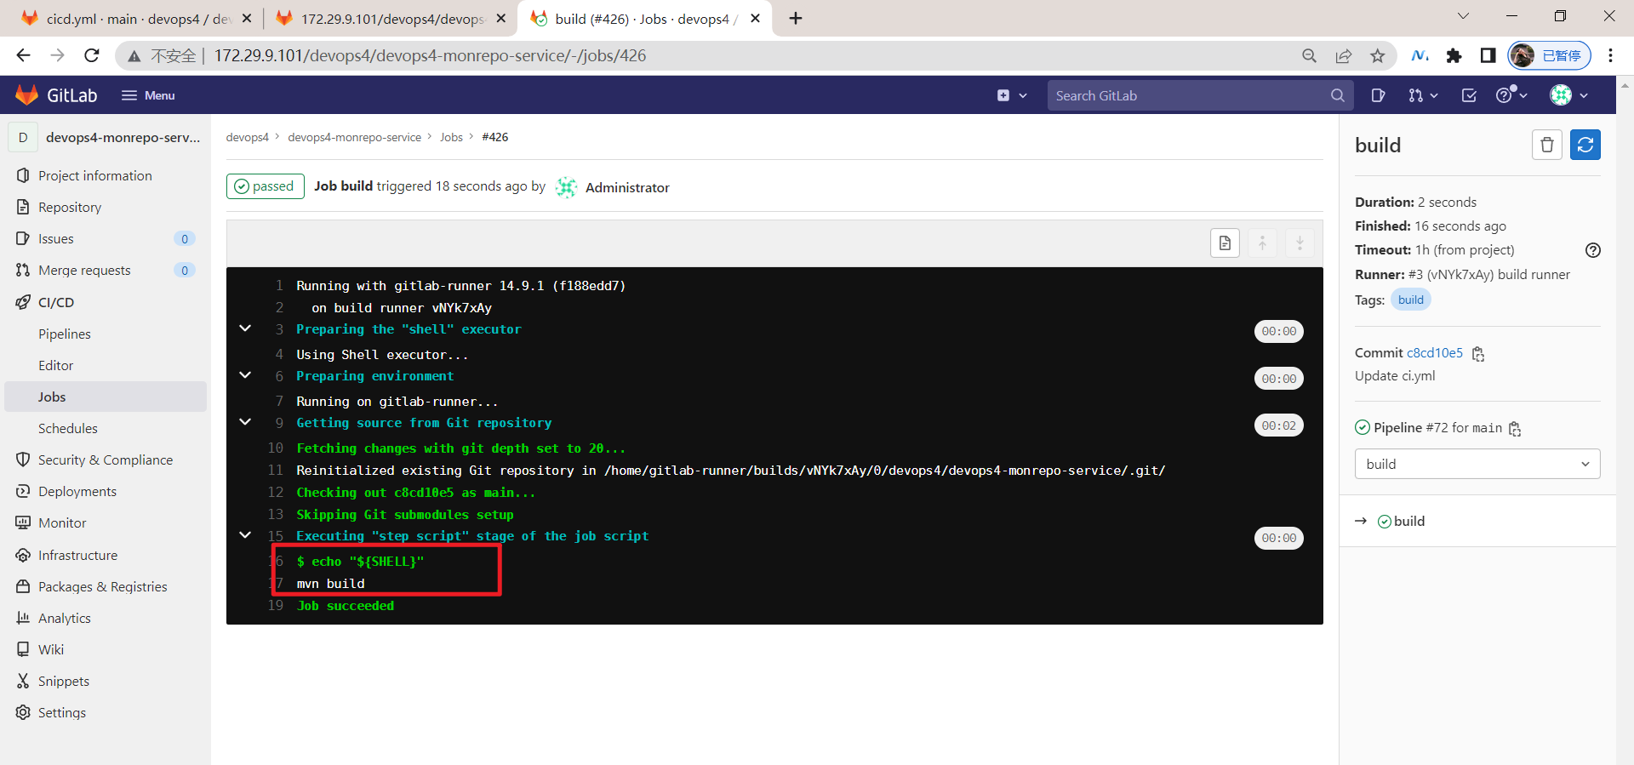The width and height of the screenshot is (1634, 765).
Task: Open the browser side panel icon
Action: pyautogui.click(x=1488, y=56)
